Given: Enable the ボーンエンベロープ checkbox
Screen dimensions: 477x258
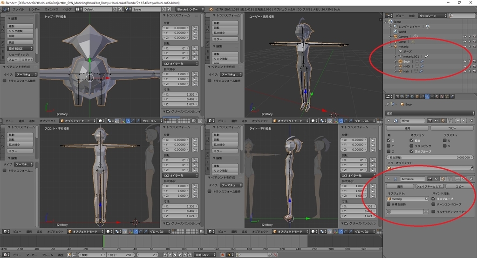Looking at the screenshot, I should 433,204.
